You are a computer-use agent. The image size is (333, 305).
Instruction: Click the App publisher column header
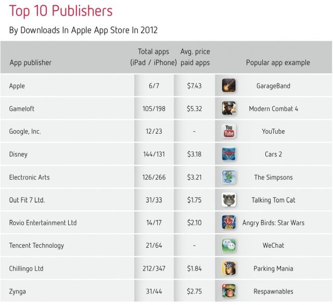tap(30, 62)
